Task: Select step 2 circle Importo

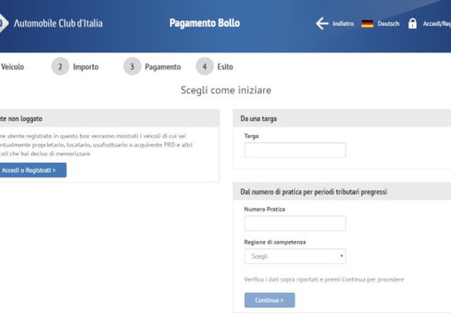Action: [x=60, y=66]
